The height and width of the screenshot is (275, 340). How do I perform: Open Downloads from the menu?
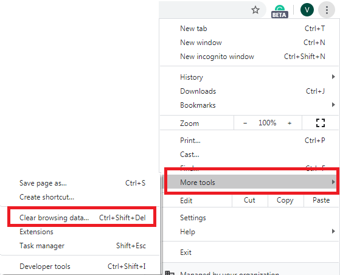click(250, 91)
